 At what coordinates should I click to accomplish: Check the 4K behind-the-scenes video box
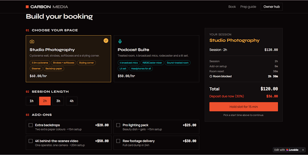pyautogui.click(x=31, y=141)
